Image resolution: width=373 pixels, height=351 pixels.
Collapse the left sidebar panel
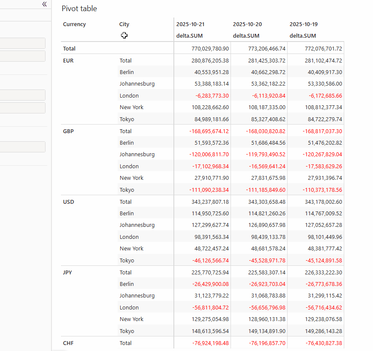[44, 4]
